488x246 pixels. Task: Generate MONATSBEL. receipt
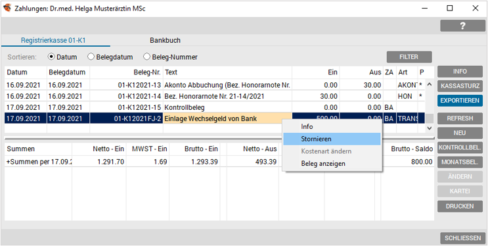[x=460, y=162]
